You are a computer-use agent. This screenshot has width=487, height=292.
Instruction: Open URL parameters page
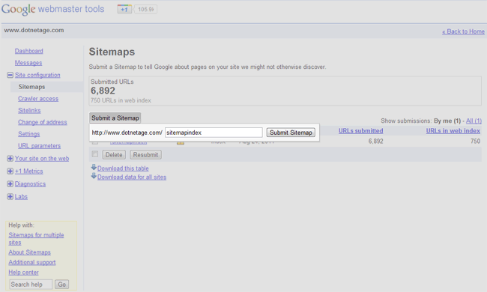(40, 146)
